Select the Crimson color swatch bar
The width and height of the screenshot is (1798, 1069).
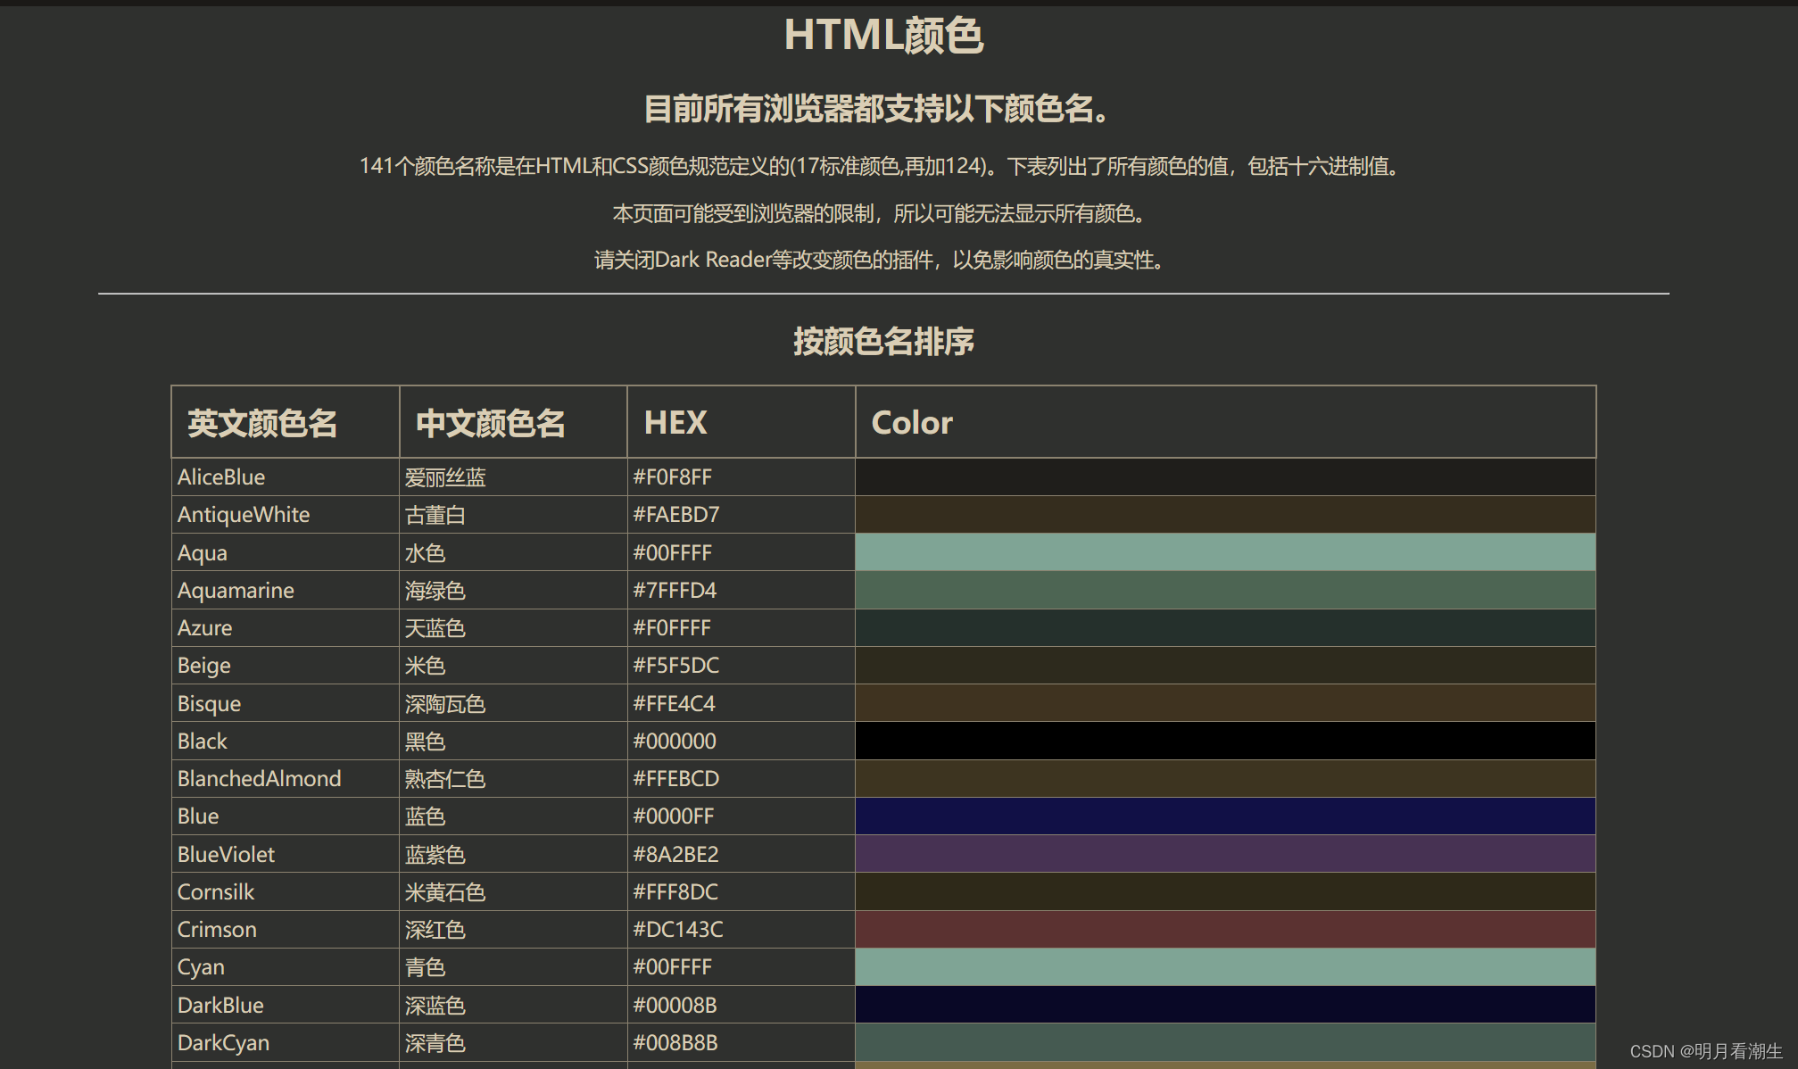pos(1225,929)
